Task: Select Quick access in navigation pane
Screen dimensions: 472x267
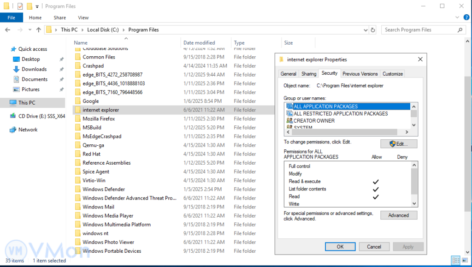Action: pyautogui.click(x=33, y=49)
